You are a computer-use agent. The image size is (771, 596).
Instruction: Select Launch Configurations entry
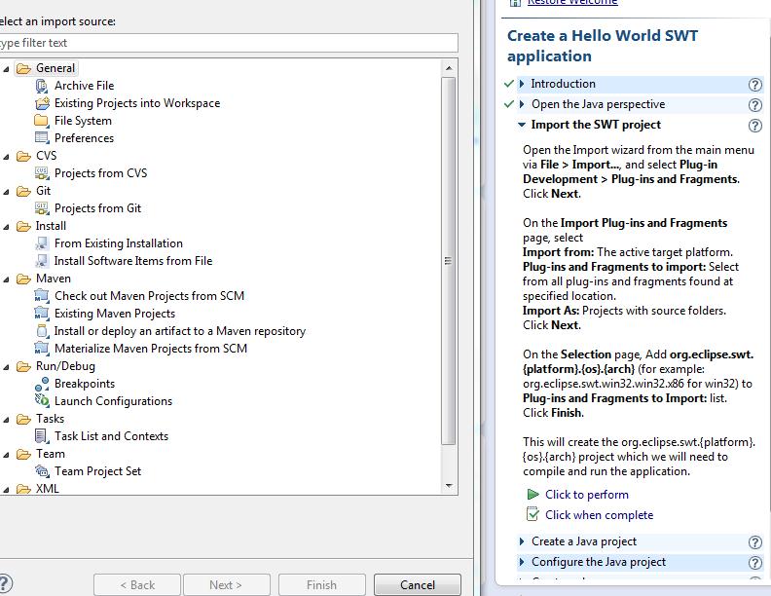pos(113,401)
